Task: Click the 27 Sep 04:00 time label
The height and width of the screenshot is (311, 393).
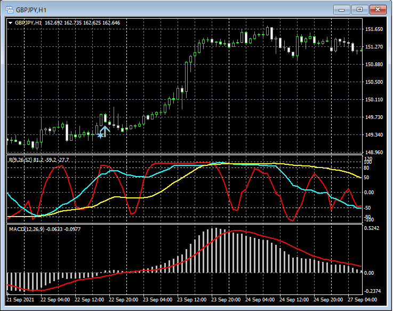Action: tap(362, 300)
